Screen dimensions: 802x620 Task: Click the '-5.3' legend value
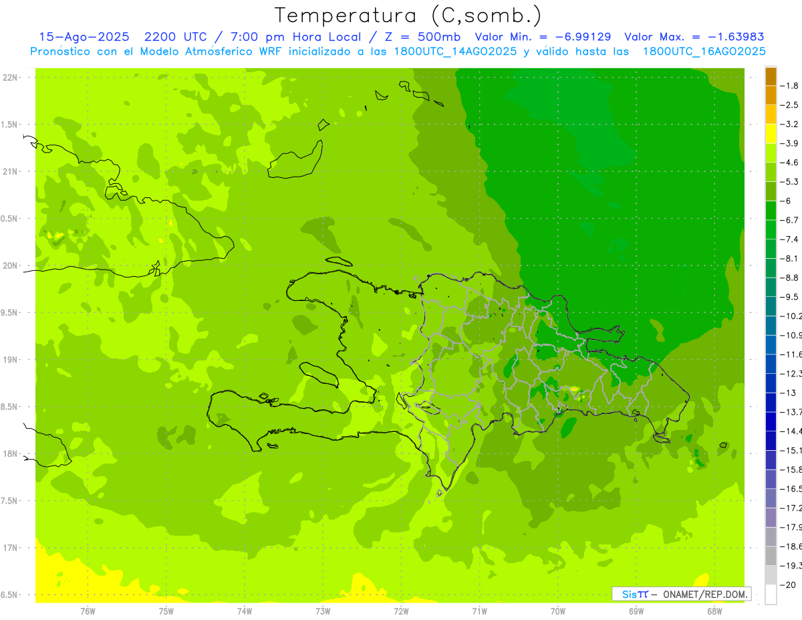(791, 181)
